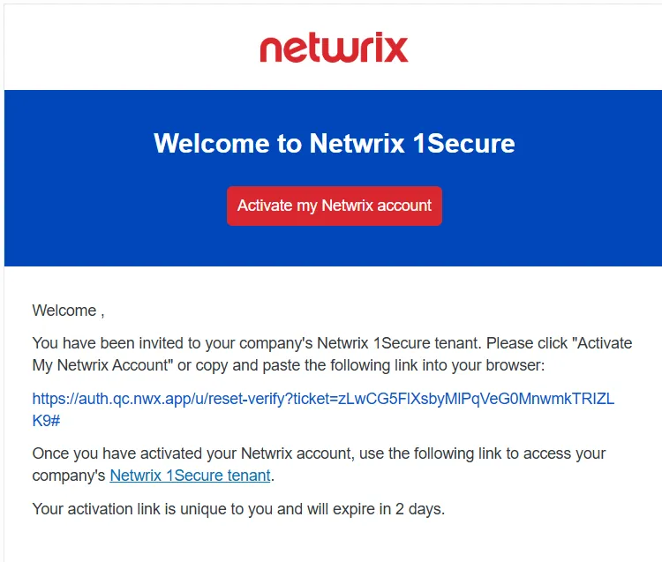Click the "Welcome ," greeting line
Screen dimensions: 662x562
click(68, 311)
